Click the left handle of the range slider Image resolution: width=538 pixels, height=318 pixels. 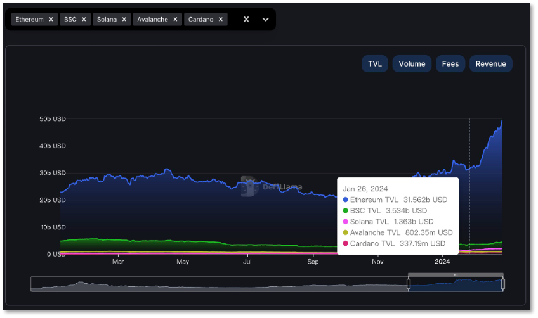click(x=409, y=284)
